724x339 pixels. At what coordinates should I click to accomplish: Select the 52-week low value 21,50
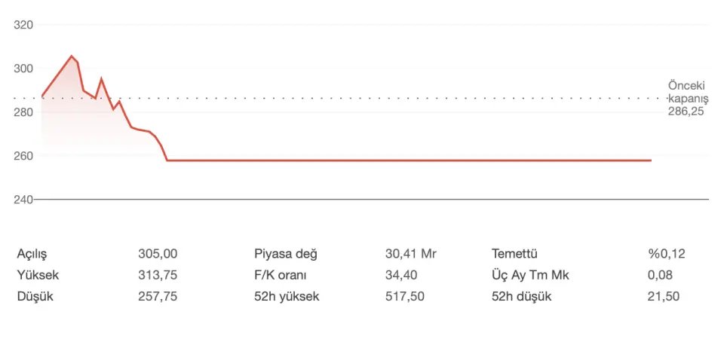tap(663, 296)
